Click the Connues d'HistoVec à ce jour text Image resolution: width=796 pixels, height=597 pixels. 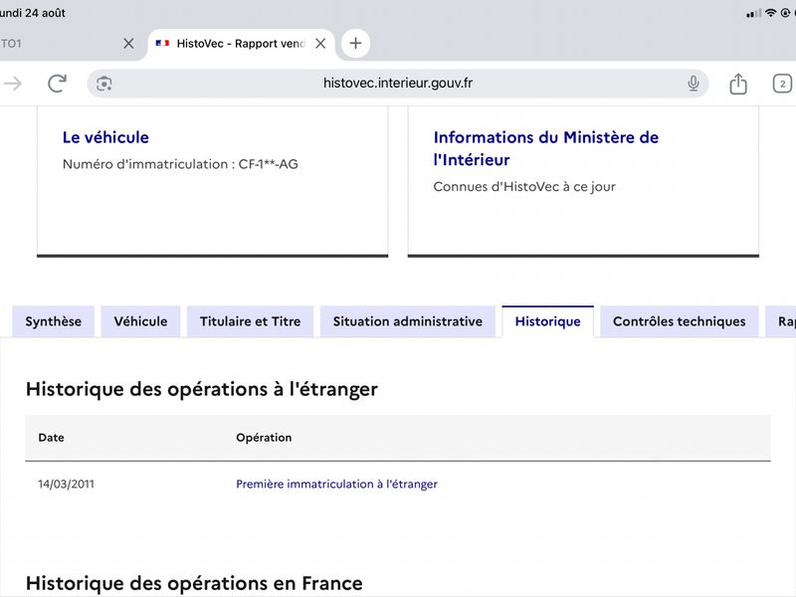coord(524,187)
